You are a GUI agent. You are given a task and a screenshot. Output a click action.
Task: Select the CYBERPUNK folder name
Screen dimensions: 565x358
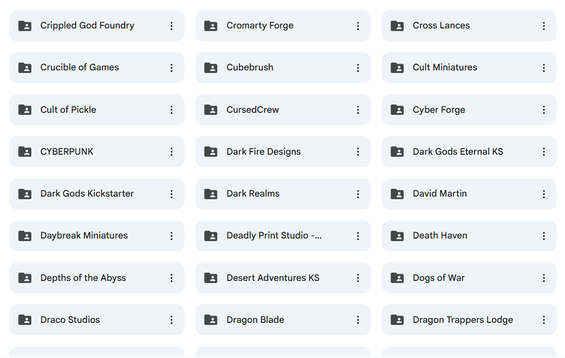click(x=67, y=152)
